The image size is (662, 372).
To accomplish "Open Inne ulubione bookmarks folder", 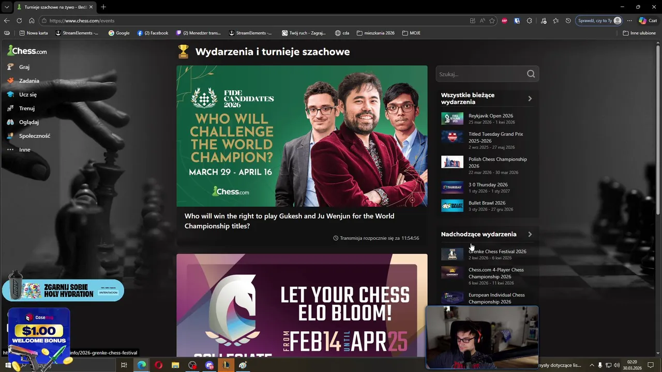I will click(x=639, y=33).
